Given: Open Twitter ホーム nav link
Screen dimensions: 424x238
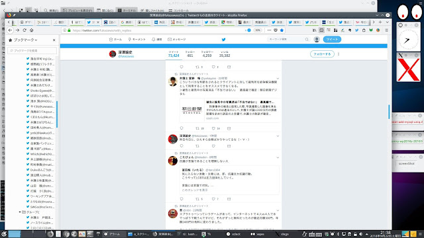Looking at the screenshot, I should 115,40.
